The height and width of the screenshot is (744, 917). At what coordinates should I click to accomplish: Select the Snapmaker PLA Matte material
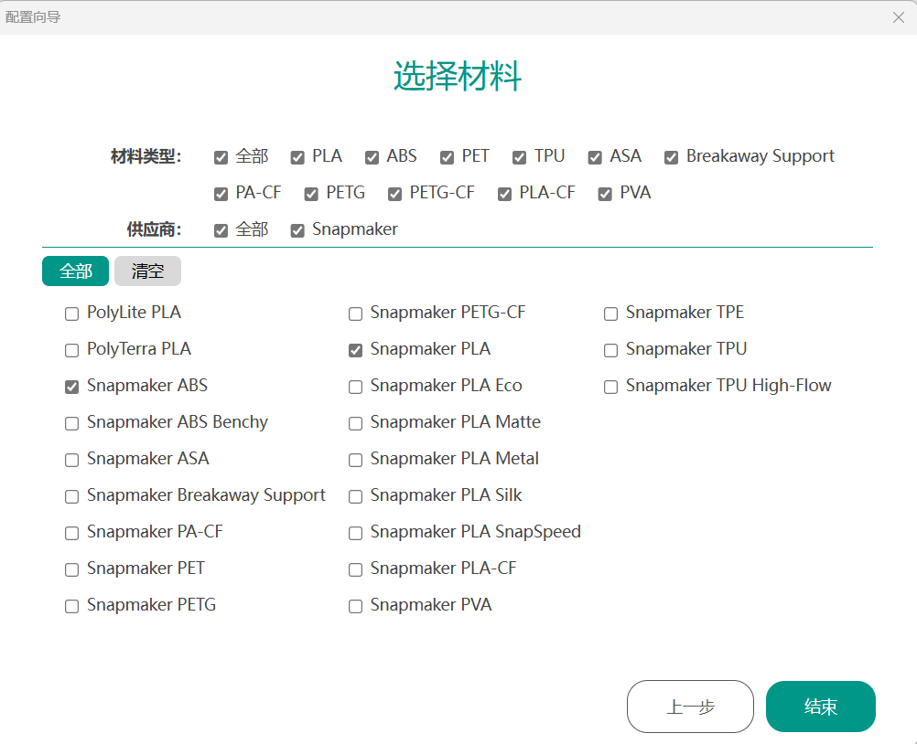(356, 423)
